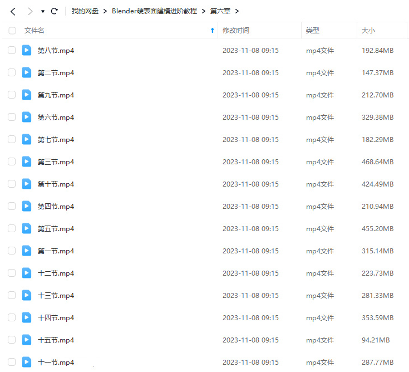Open 我的网盘 in the breadcrumb
This screenshot has height=372, width=409.
(85, 11)
